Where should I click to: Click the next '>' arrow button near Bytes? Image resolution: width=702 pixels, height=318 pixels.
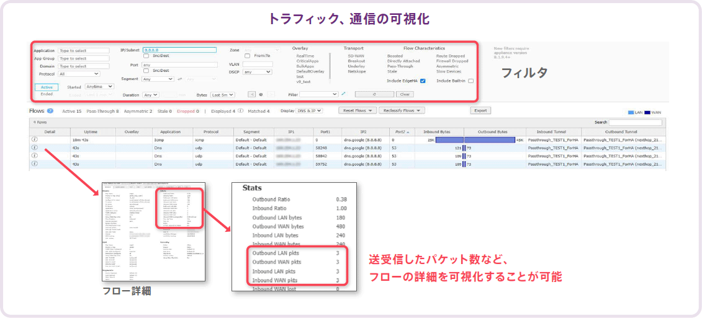tap(272, 95)
